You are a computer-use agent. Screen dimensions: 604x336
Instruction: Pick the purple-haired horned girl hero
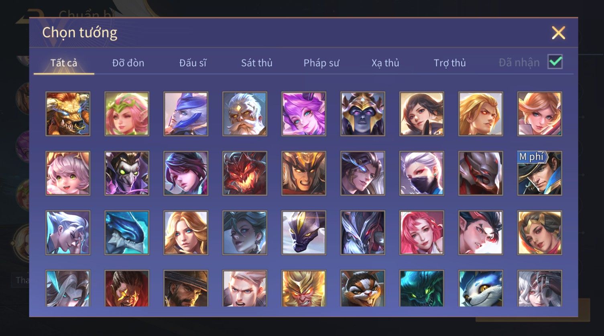tap(304, 114)
